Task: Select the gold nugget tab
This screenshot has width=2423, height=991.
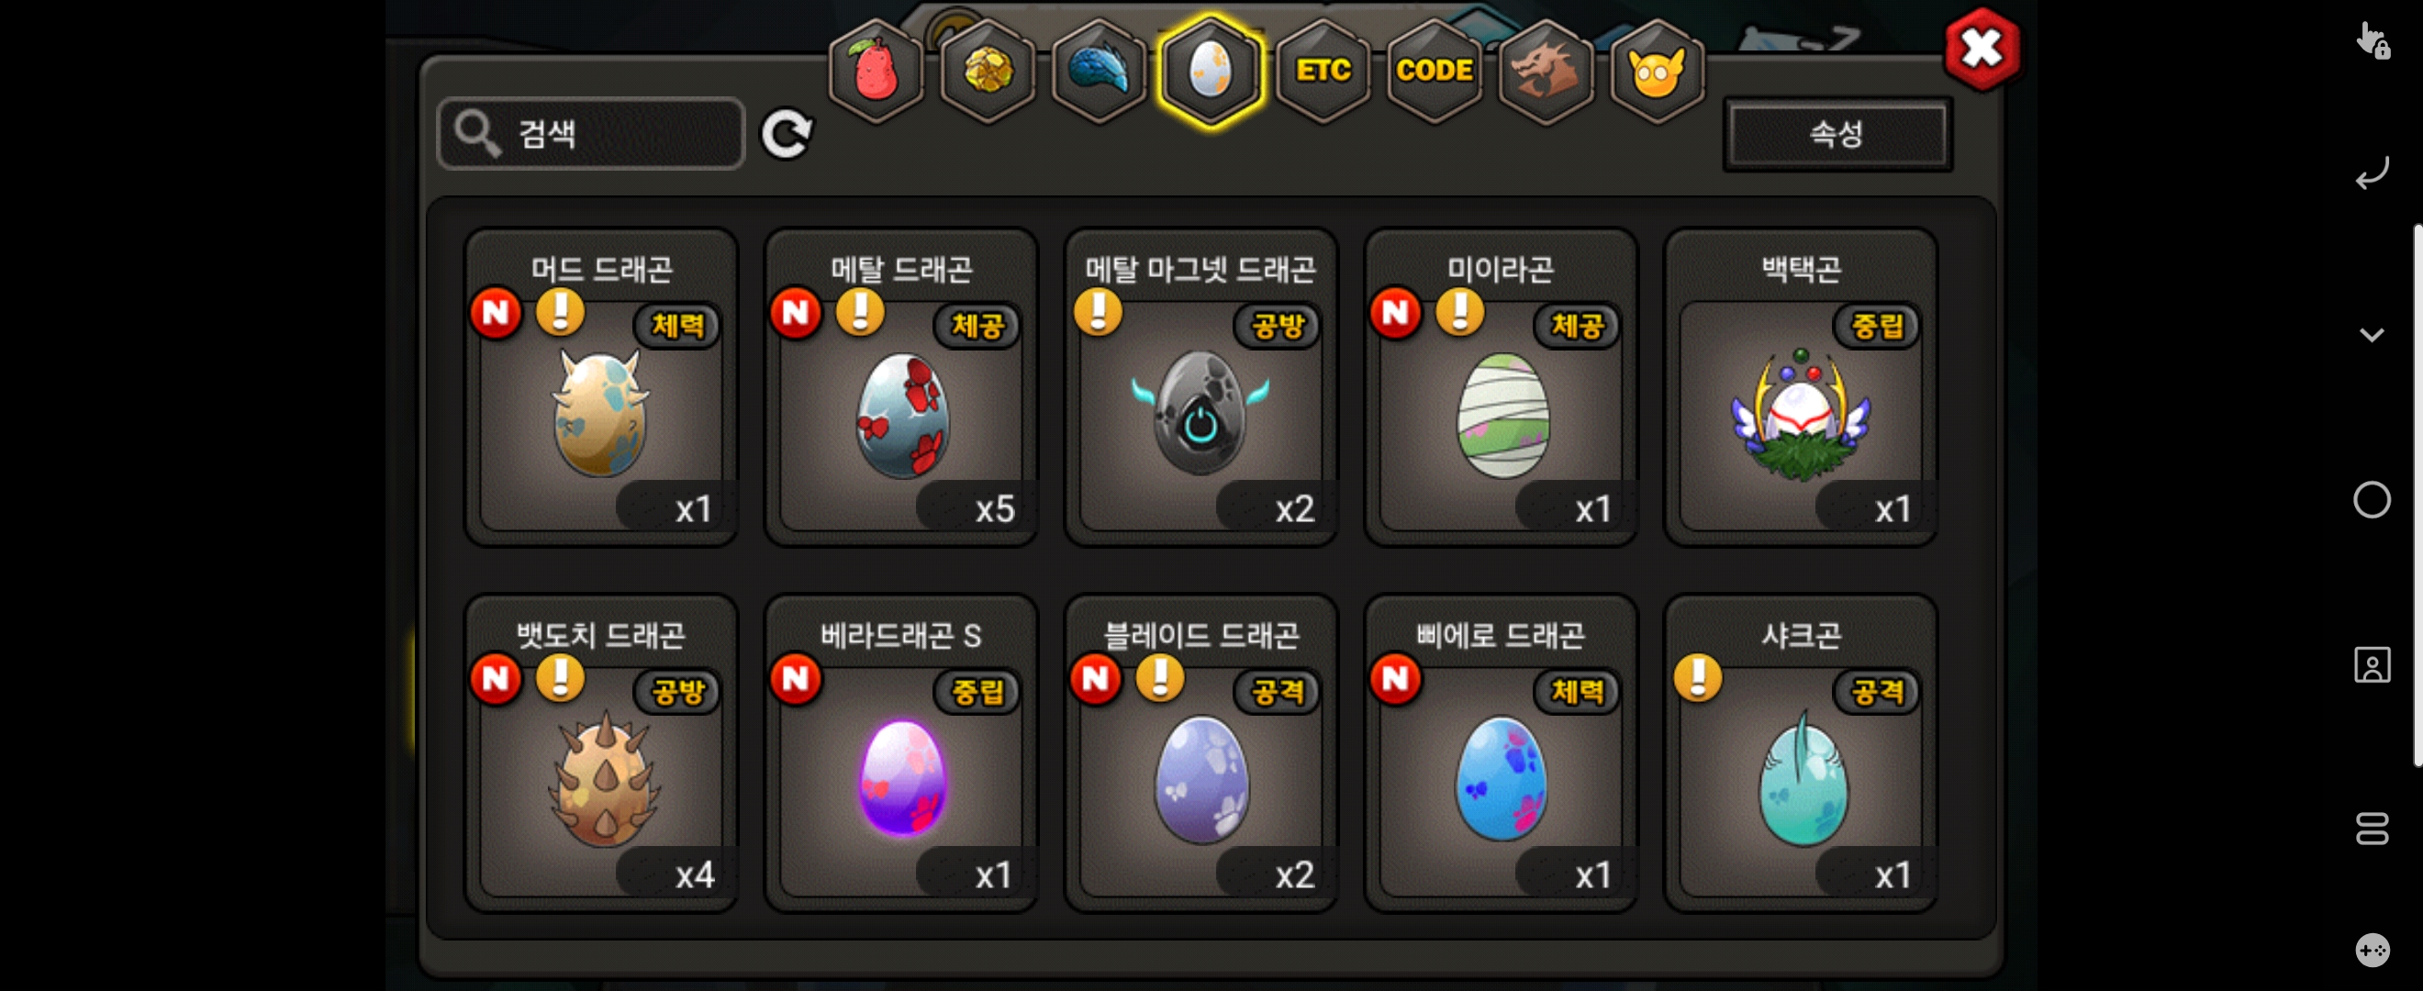Action: pos(988,72)
